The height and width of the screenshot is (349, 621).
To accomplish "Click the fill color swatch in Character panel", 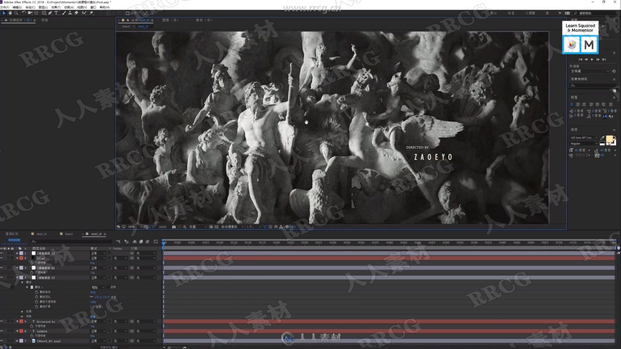I will tap(609, 139).
